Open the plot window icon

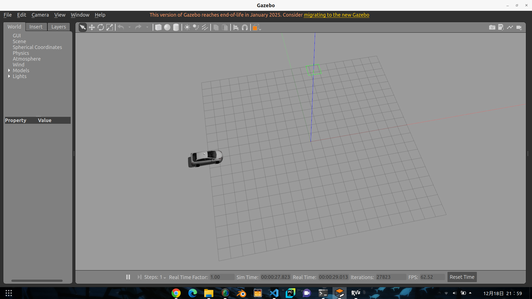pos(510,27)
